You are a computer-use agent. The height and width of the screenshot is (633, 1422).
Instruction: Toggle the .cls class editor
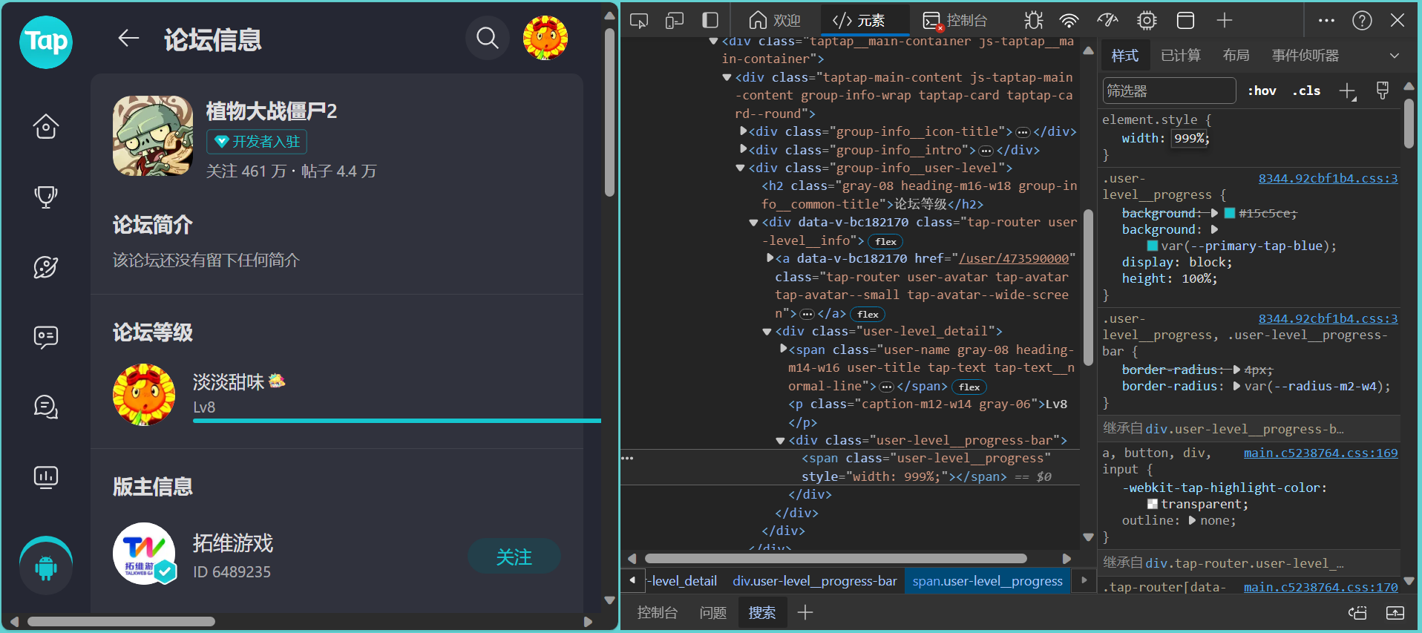[x=1306, y=91]
